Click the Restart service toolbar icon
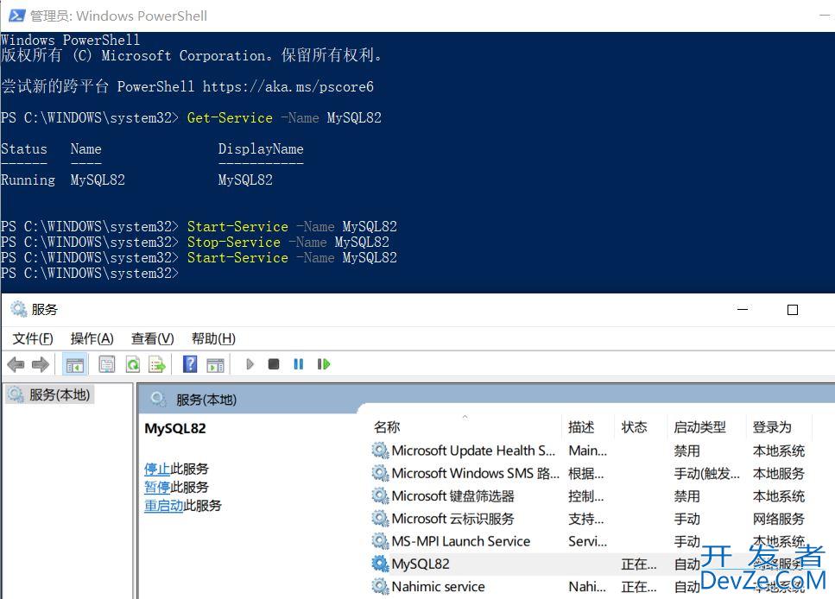This screenshot has height=599, width=835. (324, 364)
